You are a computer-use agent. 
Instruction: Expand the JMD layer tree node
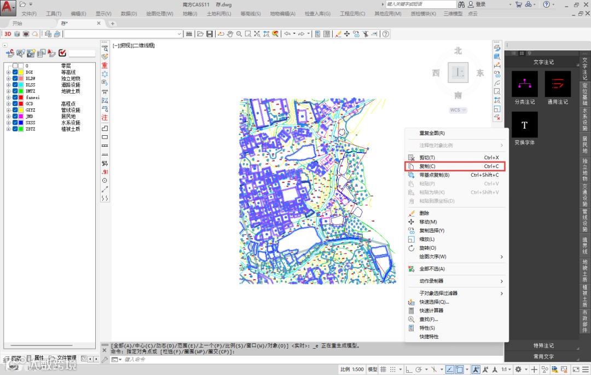coord(8,117)
